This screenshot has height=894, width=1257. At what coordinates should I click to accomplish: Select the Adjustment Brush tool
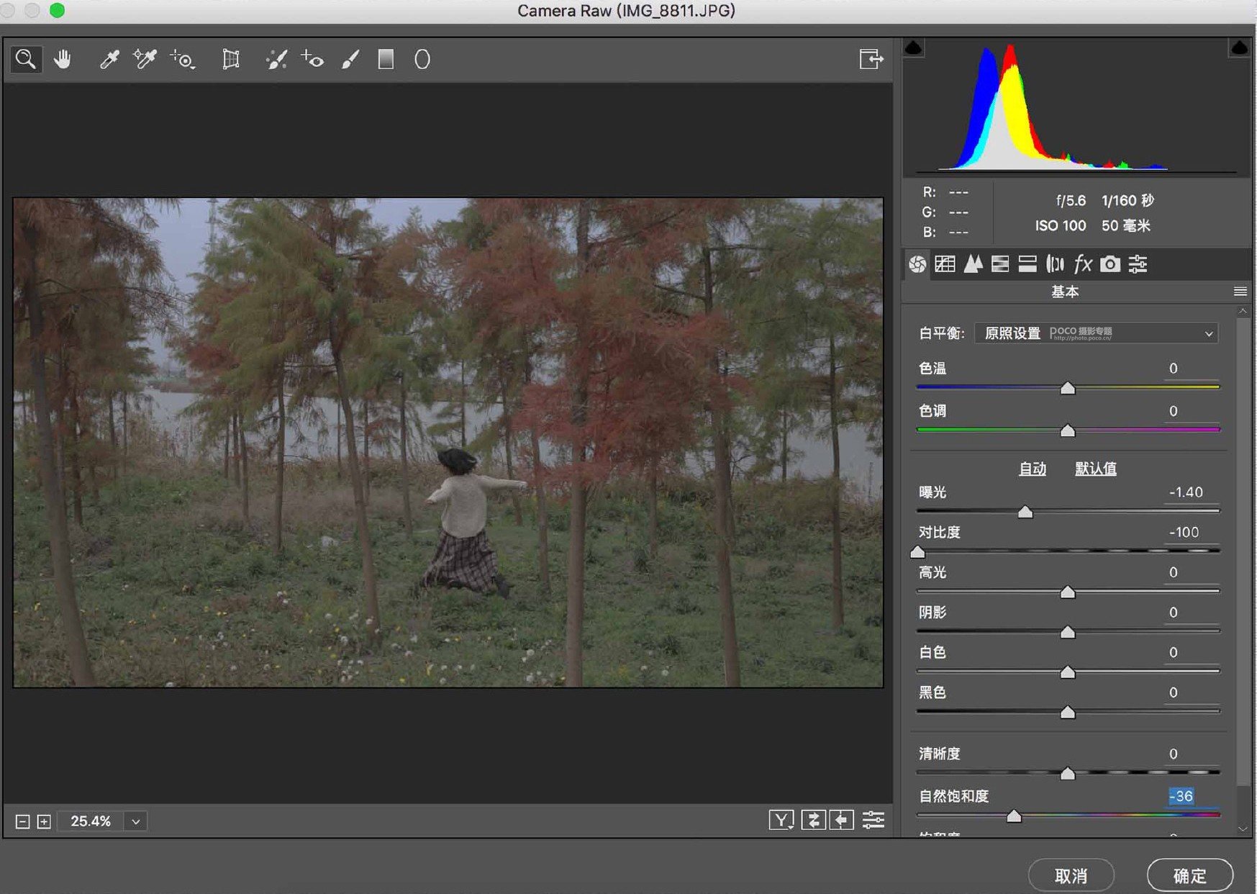click(x=350, y=59)
